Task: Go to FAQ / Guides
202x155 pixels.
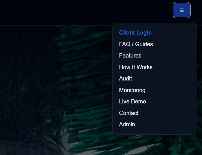Action: (x=136, y=44)
